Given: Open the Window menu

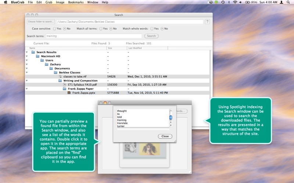Looking at the screenshot, I should [93, 2].
